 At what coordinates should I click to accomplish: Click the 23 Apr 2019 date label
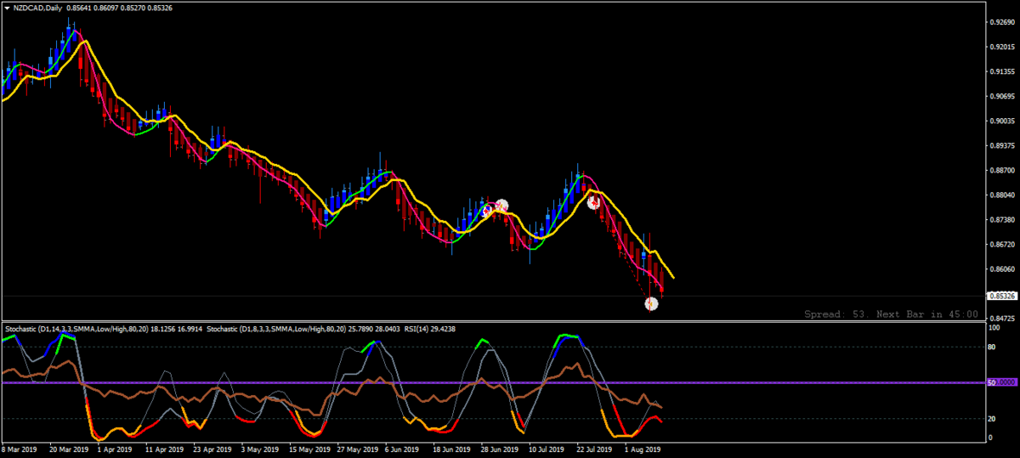click(x=212, y=449)
